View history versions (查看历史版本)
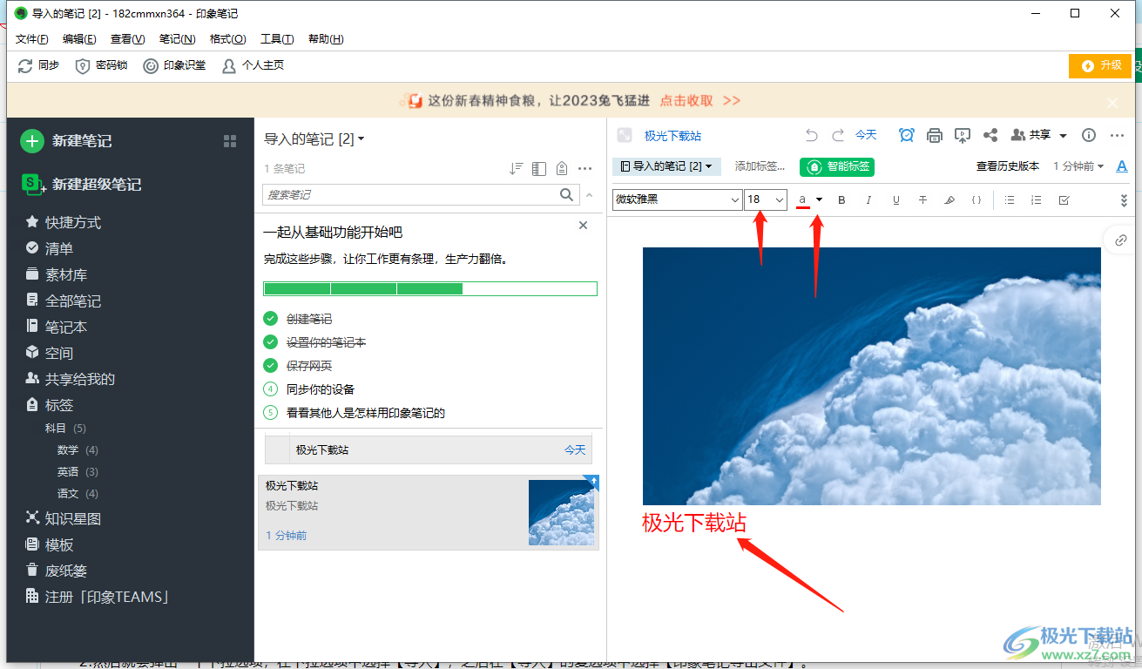Screen dimensions: 1142x669 [x=1008, y=166]
